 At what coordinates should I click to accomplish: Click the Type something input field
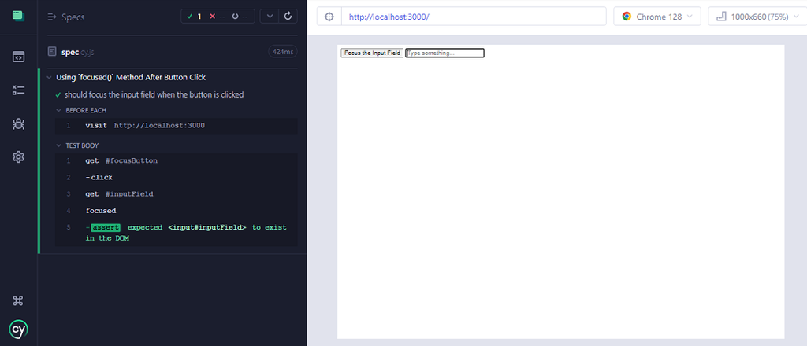click(444, 53)
